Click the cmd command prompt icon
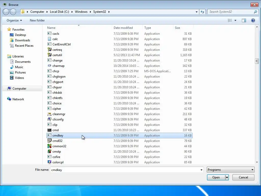This screenshot has width=261, height=196. pyautogui.click(x=49, y=130)
